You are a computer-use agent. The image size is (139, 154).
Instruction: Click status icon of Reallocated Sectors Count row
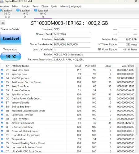[2, 82]
